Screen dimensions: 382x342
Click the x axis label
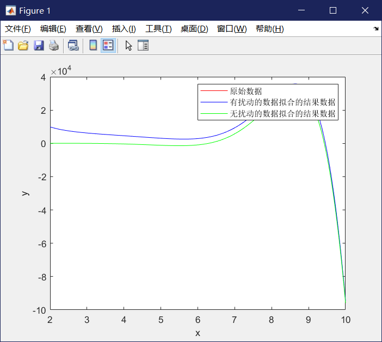click(198, 333)
